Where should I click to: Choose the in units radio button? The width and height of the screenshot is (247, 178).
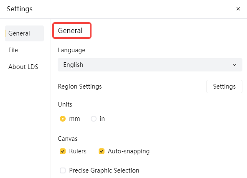(94, 119)
